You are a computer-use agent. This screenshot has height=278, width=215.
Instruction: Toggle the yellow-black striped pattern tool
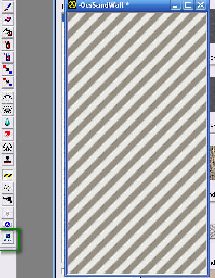[8, 175]
